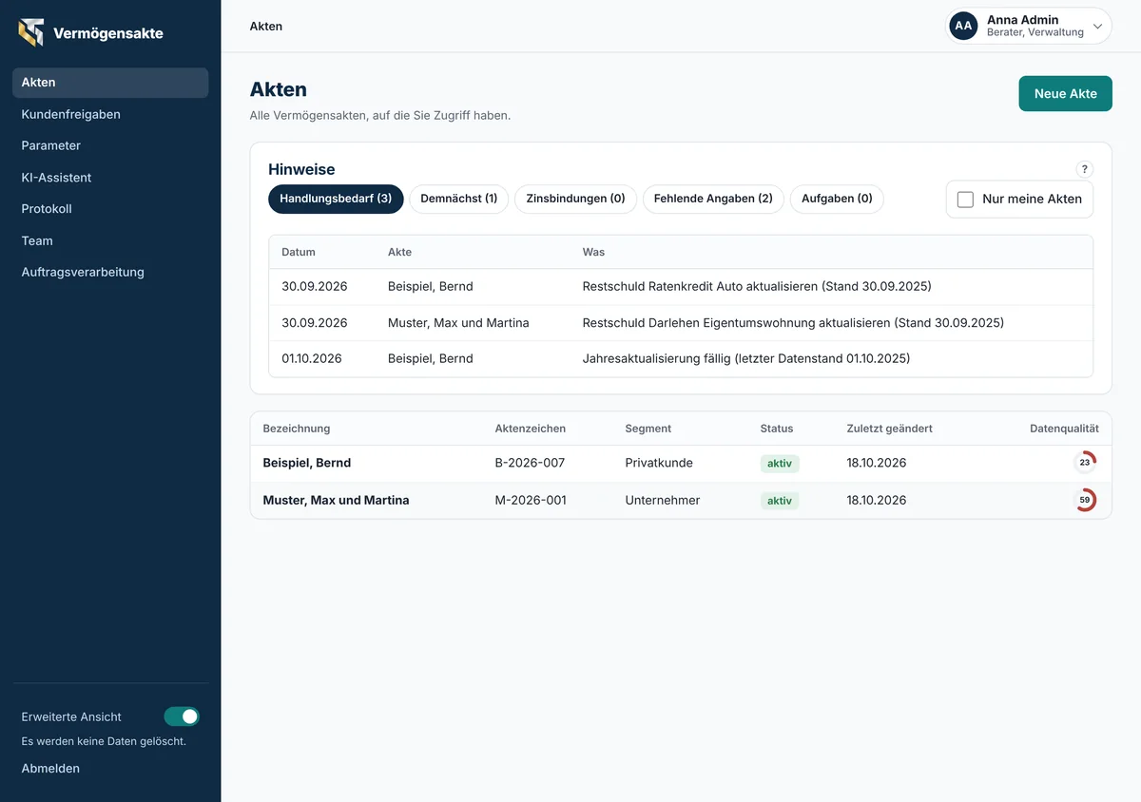
Task: Click Aktenzeichen B-2026-007
Action: (530, 463)
